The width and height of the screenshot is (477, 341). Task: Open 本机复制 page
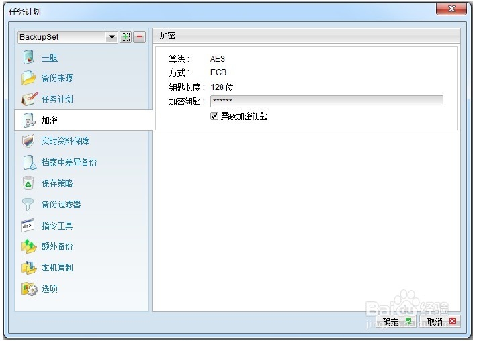(57, 268)
